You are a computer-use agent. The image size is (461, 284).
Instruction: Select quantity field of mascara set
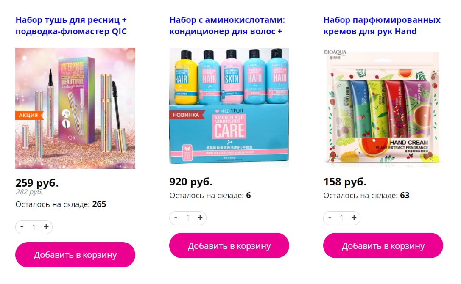34,227
